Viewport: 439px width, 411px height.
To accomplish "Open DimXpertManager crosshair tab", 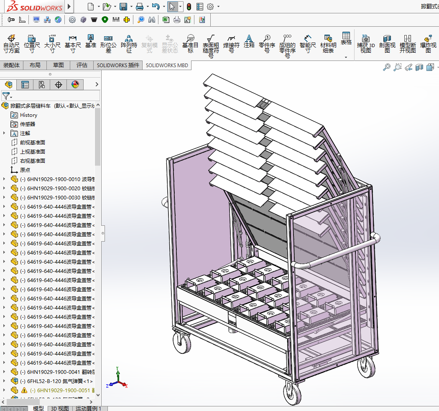I will click(x=59, y=84).
